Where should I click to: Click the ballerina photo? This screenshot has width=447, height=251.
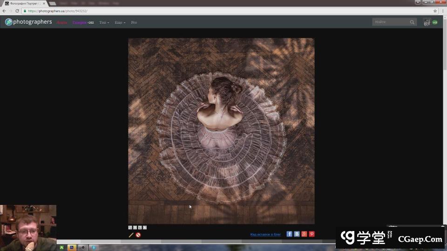click(x=221, y=131)
